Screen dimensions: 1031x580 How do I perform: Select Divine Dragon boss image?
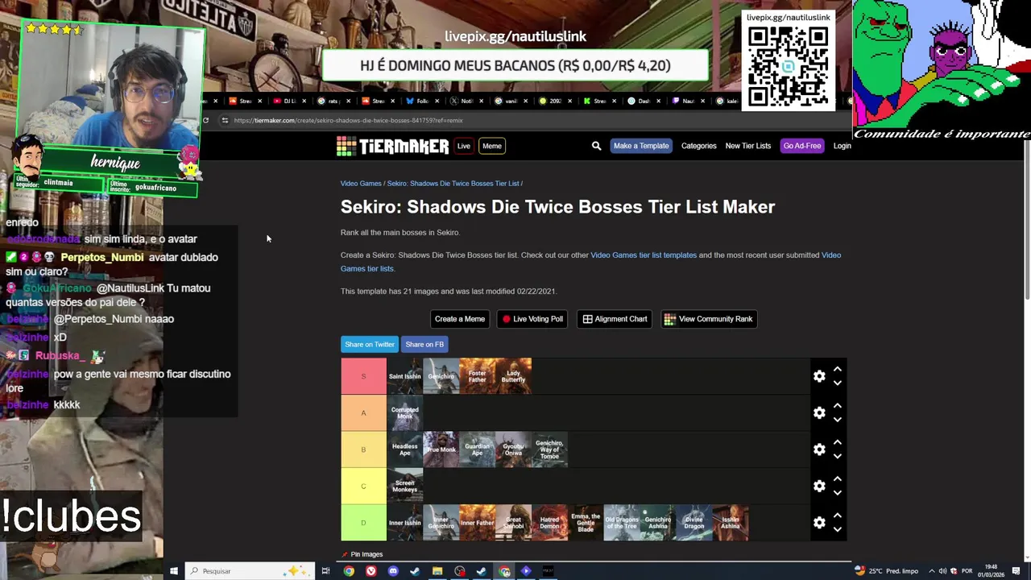694,523
